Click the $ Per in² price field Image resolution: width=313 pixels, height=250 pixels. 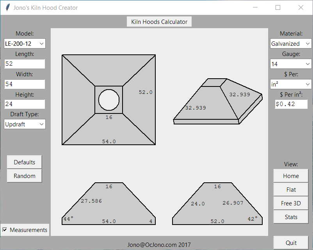tap(291, 104)
